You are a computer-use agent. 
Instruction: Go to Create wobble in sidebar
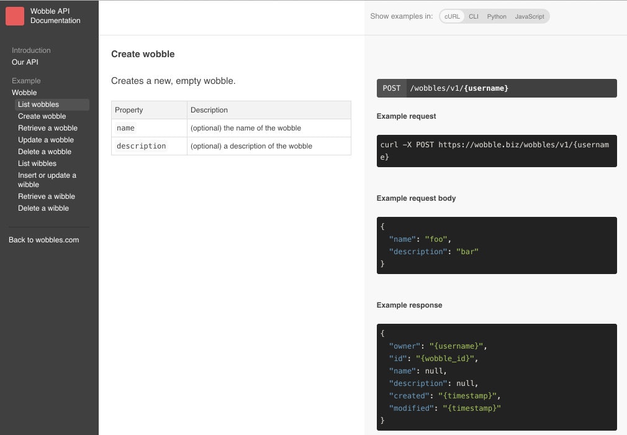pyautogui.click(x=42, y=116)
